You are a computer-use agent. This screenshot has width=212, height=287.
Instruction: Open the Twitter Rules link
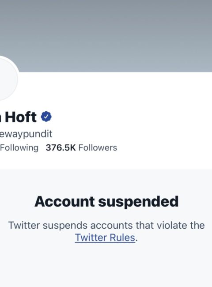pyautogui.click(x=105, y=238)
